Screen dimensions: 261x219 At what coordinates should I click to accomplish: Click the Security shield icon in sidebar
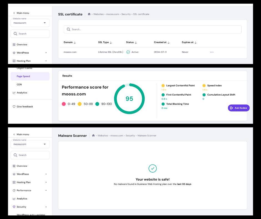click(x=14, y=207)
